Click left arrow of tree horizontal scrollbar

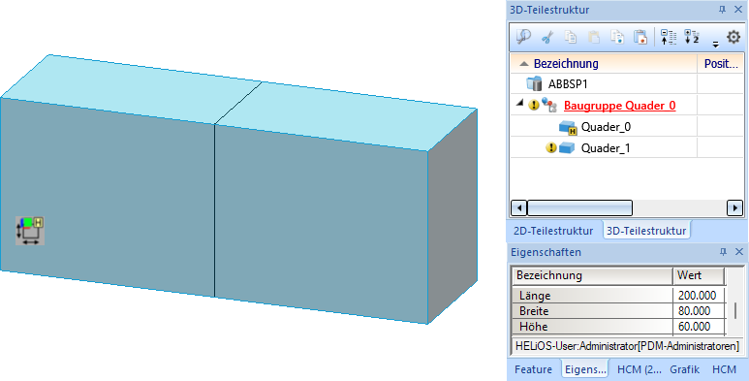click(x=518, y=208)
